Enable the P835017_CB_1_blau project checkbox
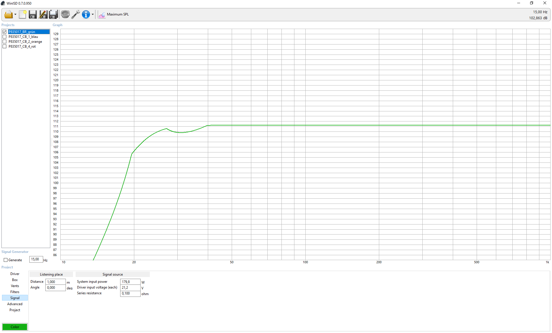The width and height of the screenshot is (552, 333). pos(5,37)
